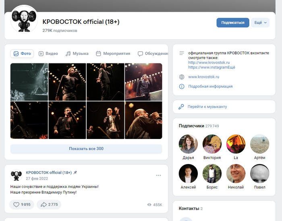Open the post three-dot options menu
Image resolution: width=282 pixels, height=221 pixels.
coord(158,175)
